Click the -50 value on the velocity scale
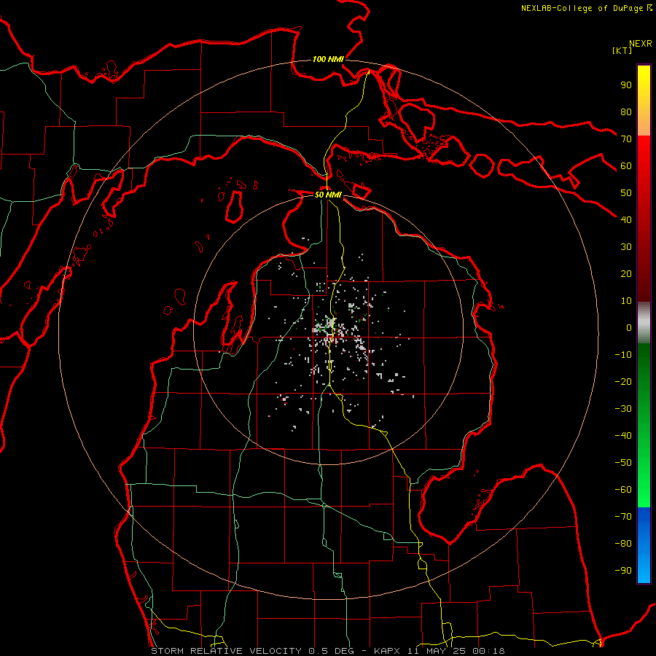656x656 pixels. [x=623, y=463]
